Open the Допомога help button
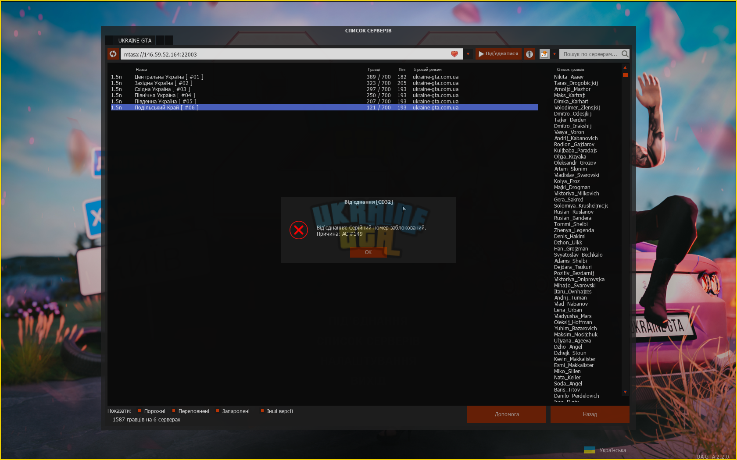This screenshot has height=460, width=737. pyautogui.click(x=507, y=414)
